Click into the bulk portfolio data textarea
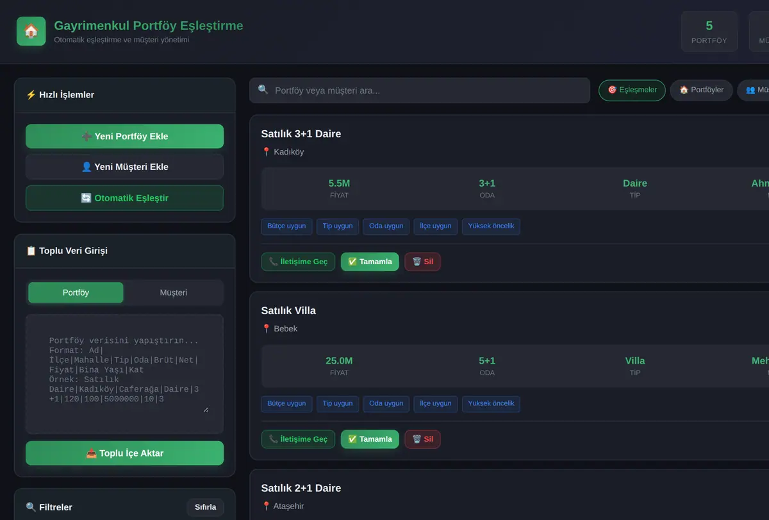This screenshot has width=769, height=520. tap(124, 374)
